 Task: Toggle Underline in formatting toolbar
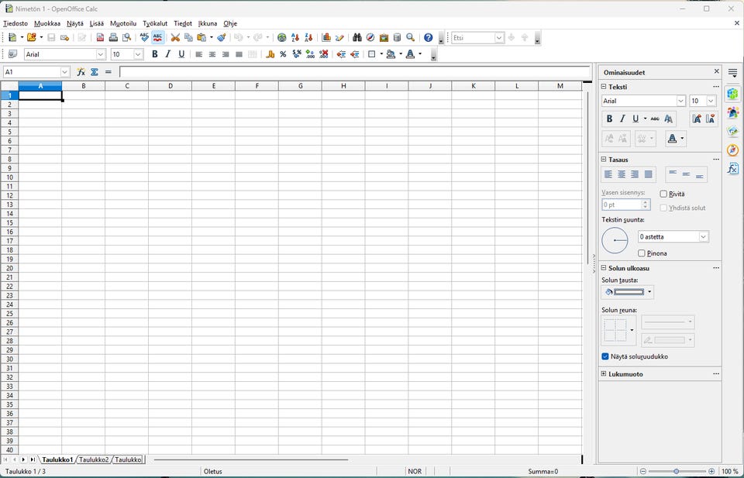pyautogui.click(x=181, y=54)
